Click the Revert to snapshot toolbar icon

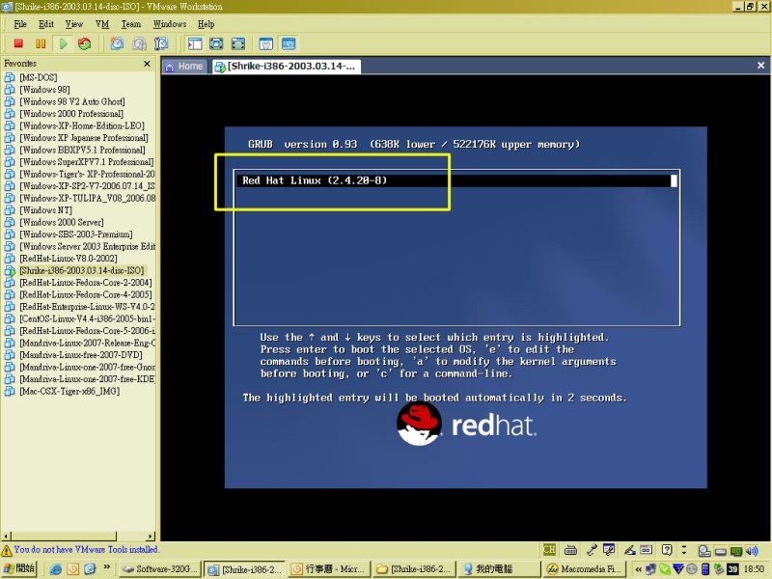[x=139, y=43]
